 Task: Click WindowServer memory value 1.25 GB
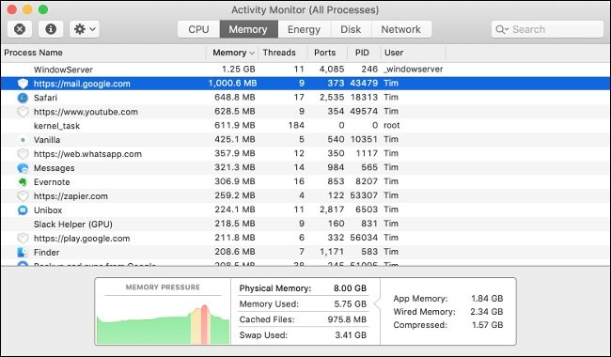pyautogui.click(x=239, y=70)
